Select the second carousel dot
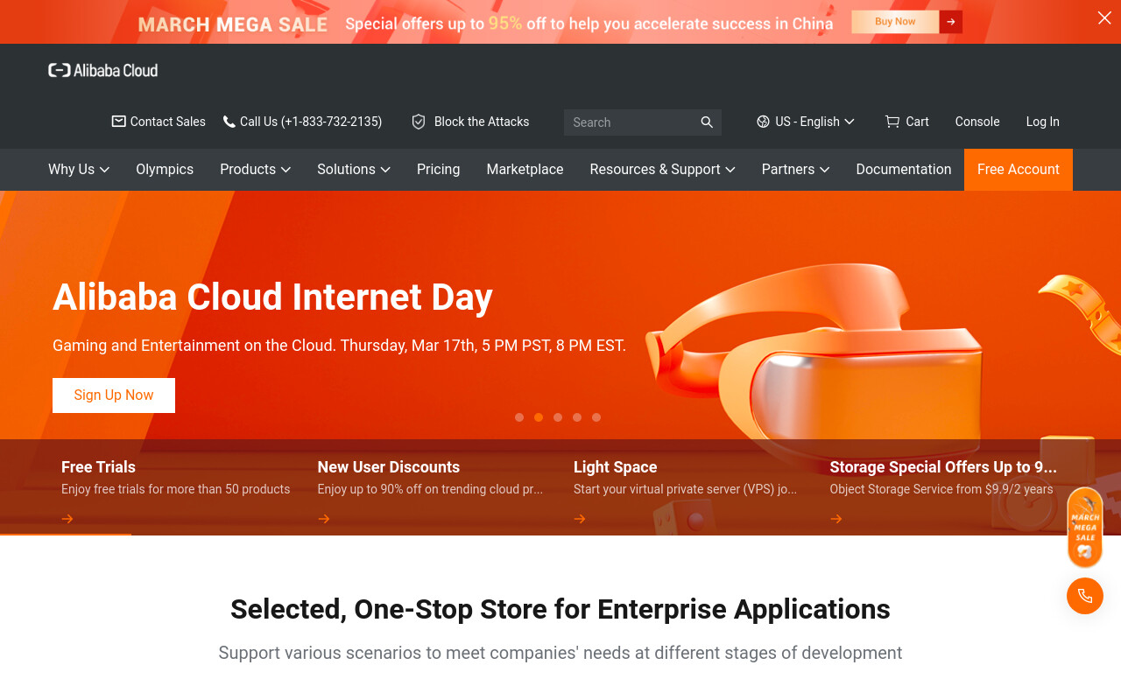This screenshot has height=700, width=1121. (539, 417)
